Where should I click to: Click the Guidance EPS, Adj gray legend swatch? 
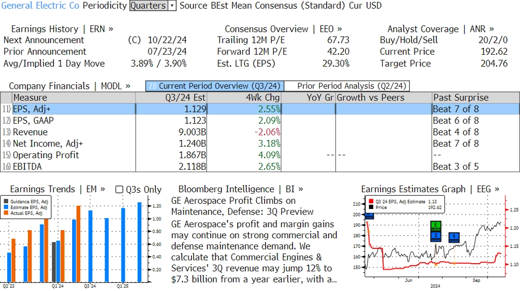(6, 201)
